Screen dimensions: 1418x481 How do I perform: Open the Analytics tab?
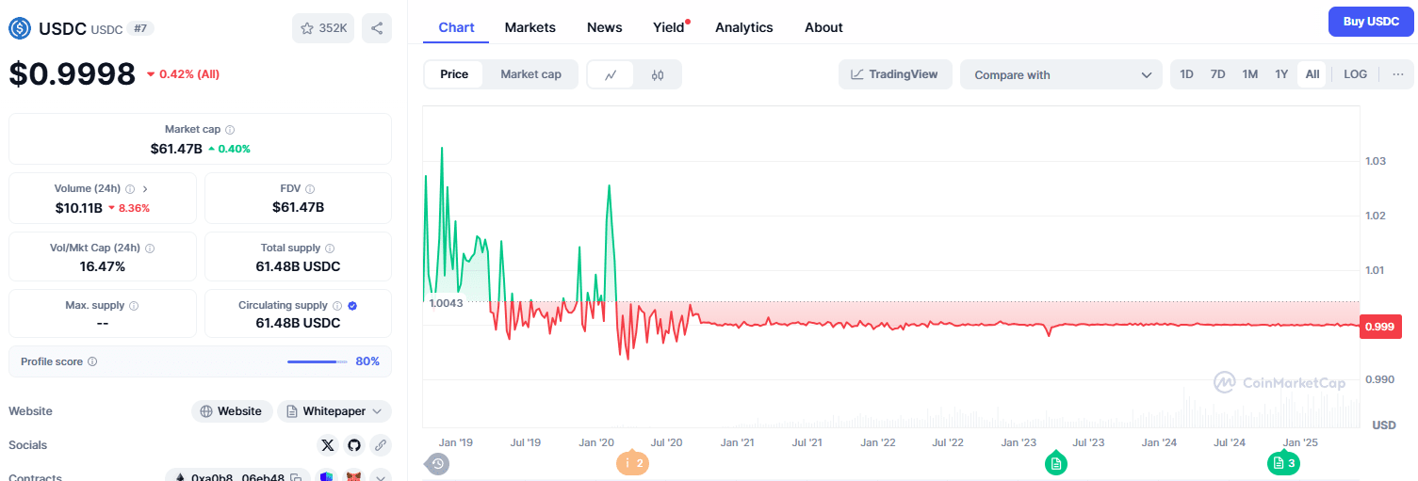tap(744, 27)
